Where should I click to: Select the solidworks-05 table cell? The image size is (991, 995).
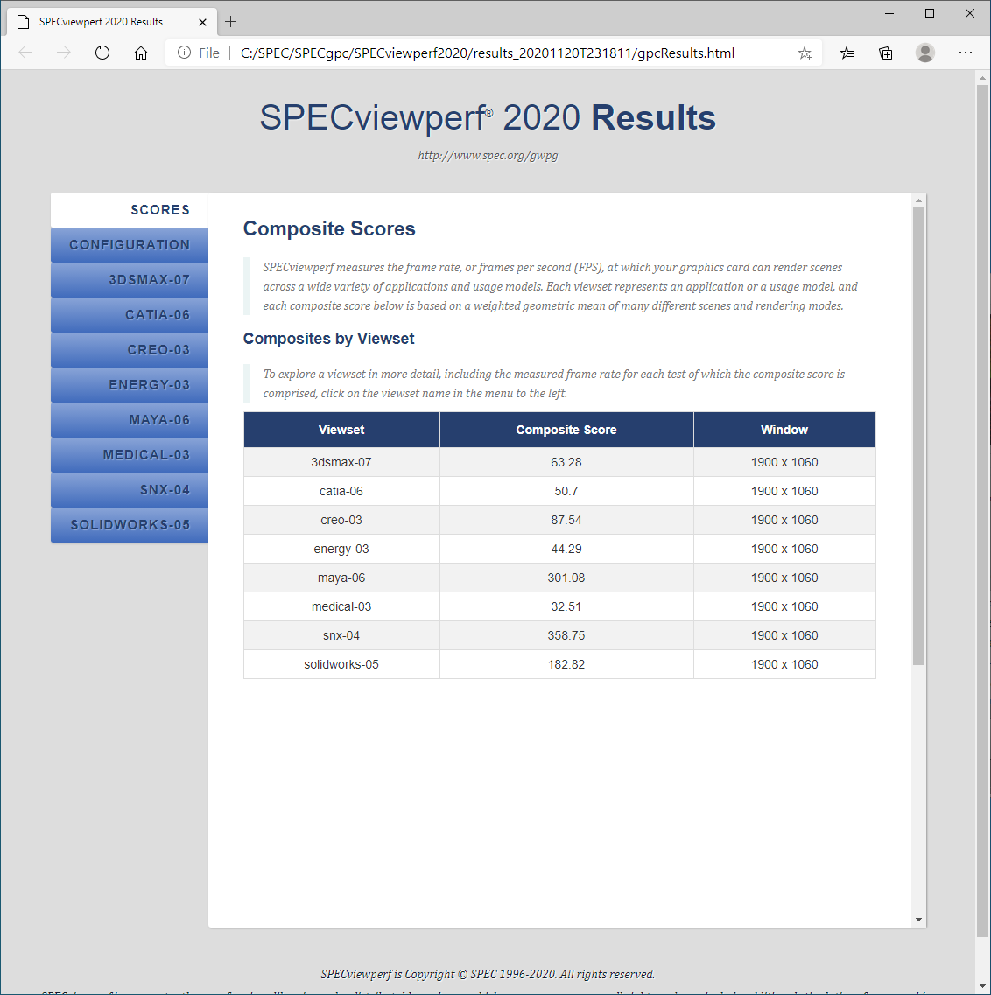(x=341, y=664)
